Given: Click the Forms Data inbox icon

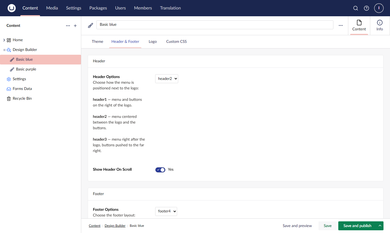Looking at the screenshot, I should pos(9,89).
